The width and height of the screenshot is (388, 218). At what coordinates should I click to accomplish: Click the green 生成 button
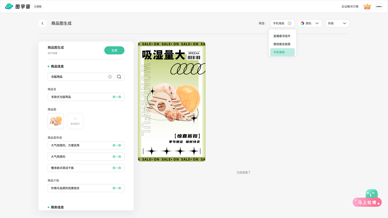pos(114,50)
